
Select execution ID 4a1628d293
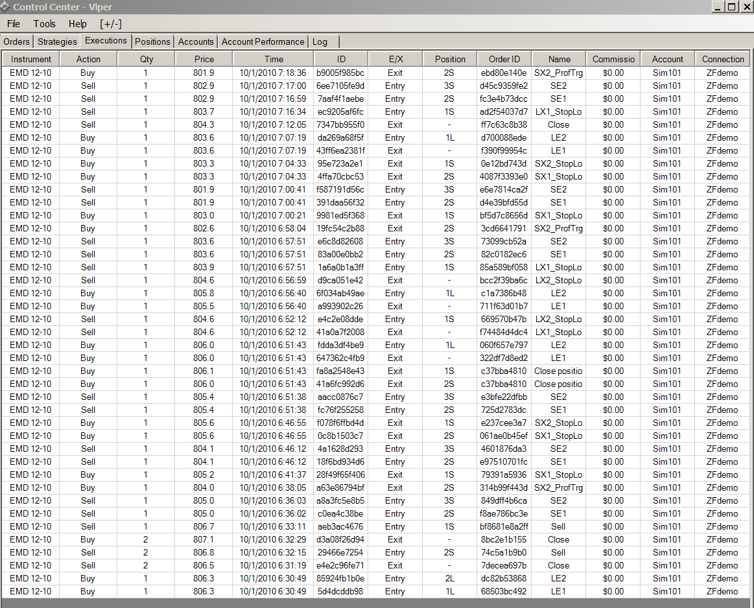click(x=340, y=449)
